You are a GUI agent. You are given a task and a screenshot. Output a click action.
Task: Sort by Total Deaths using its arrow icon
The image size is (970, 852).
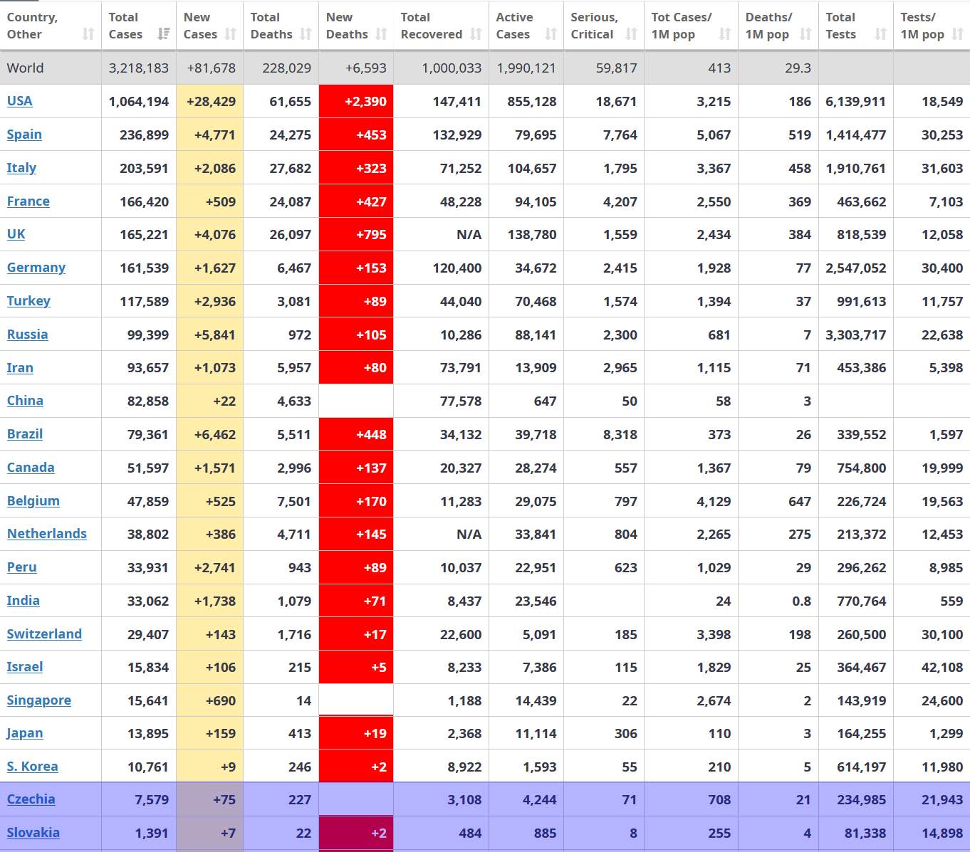(306, 34)
